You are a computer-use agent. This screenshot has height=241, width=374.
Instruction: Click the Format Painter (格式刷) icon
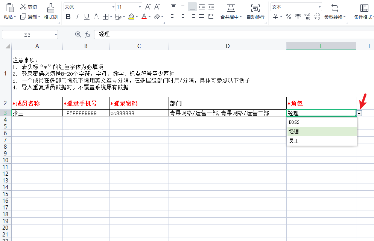pos(50,8)
